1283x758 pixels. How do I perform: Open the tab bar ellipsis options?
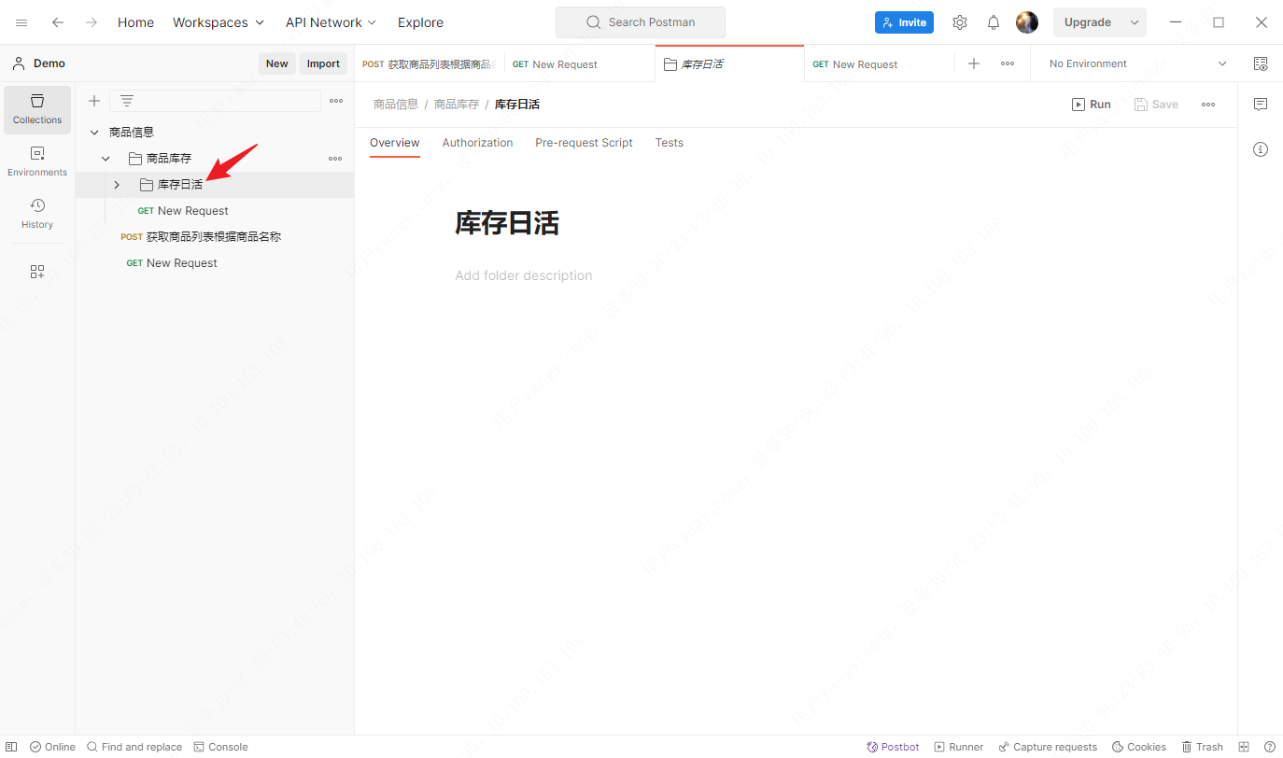point(1008,63)
